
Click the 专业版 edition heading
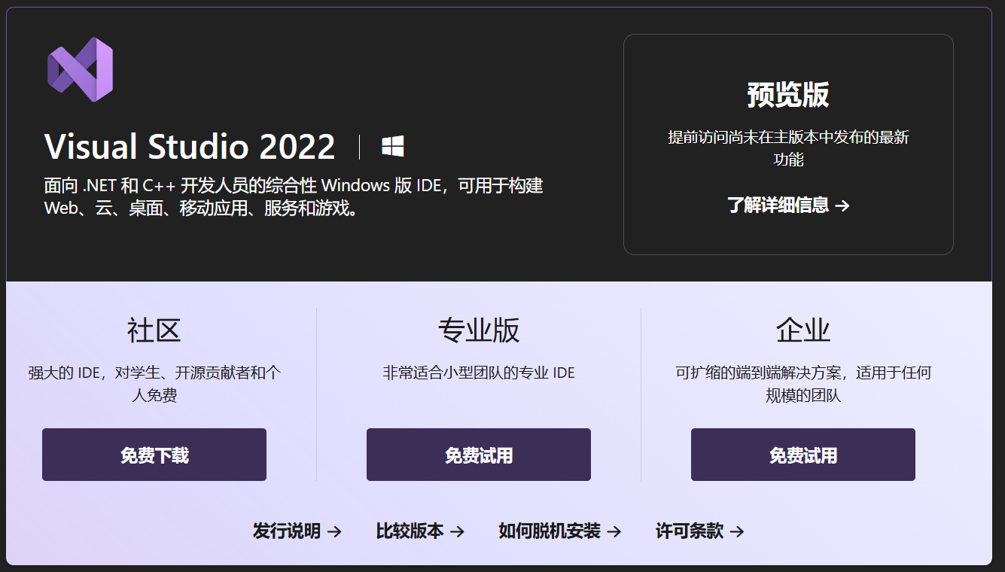point(479,330)
